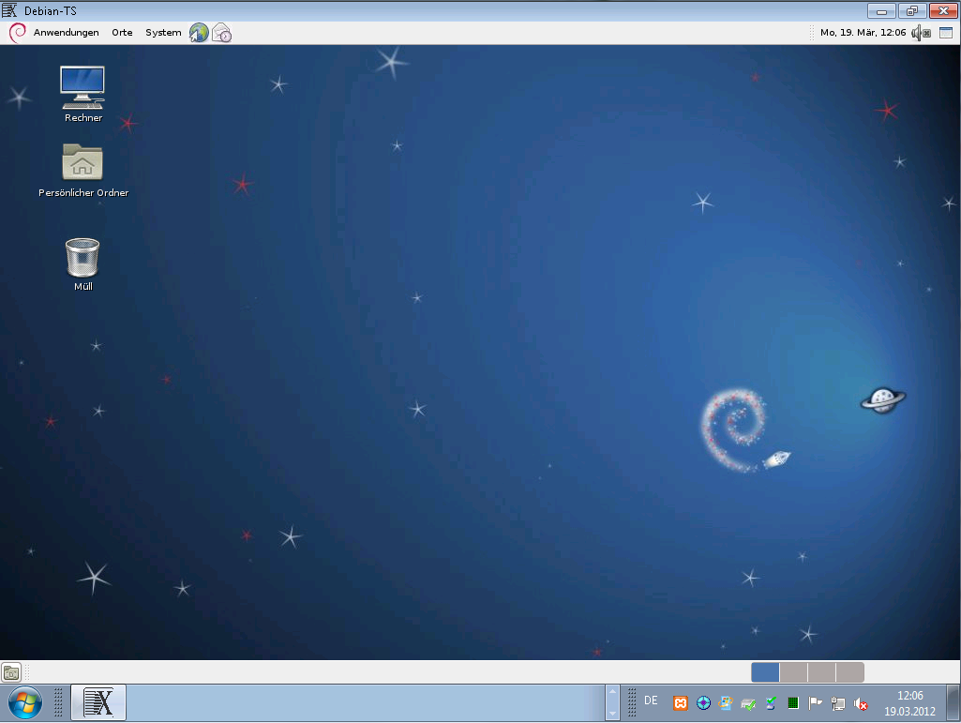Screen dimensions: 961x723
Task: Click the show desktop button in the bottom panel
Action: click(x=11, y=672)
